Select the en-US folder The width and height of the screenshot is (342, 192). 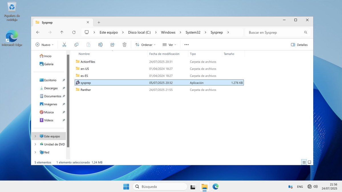(159, 69)
